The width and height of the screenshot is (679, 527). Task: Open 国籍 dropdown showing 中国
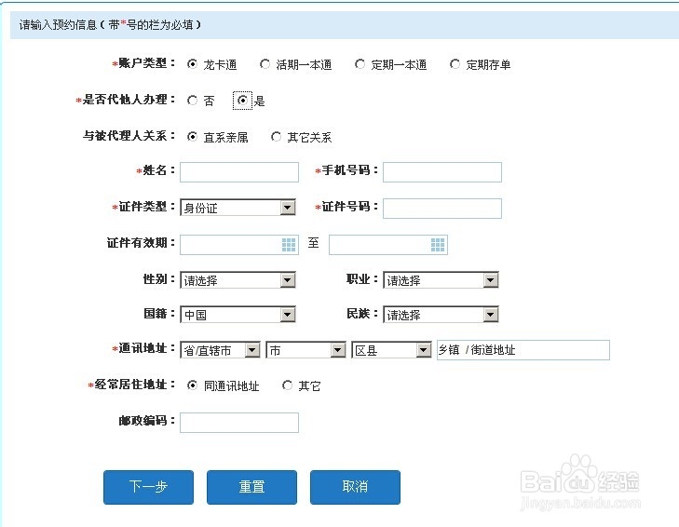click(238, 315)
